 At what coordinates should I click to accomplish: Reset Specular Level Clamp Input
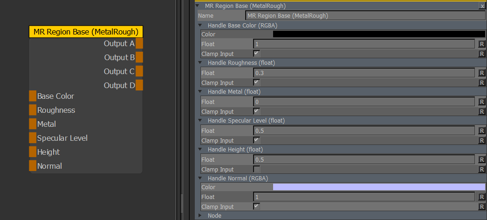click(482, 140)
